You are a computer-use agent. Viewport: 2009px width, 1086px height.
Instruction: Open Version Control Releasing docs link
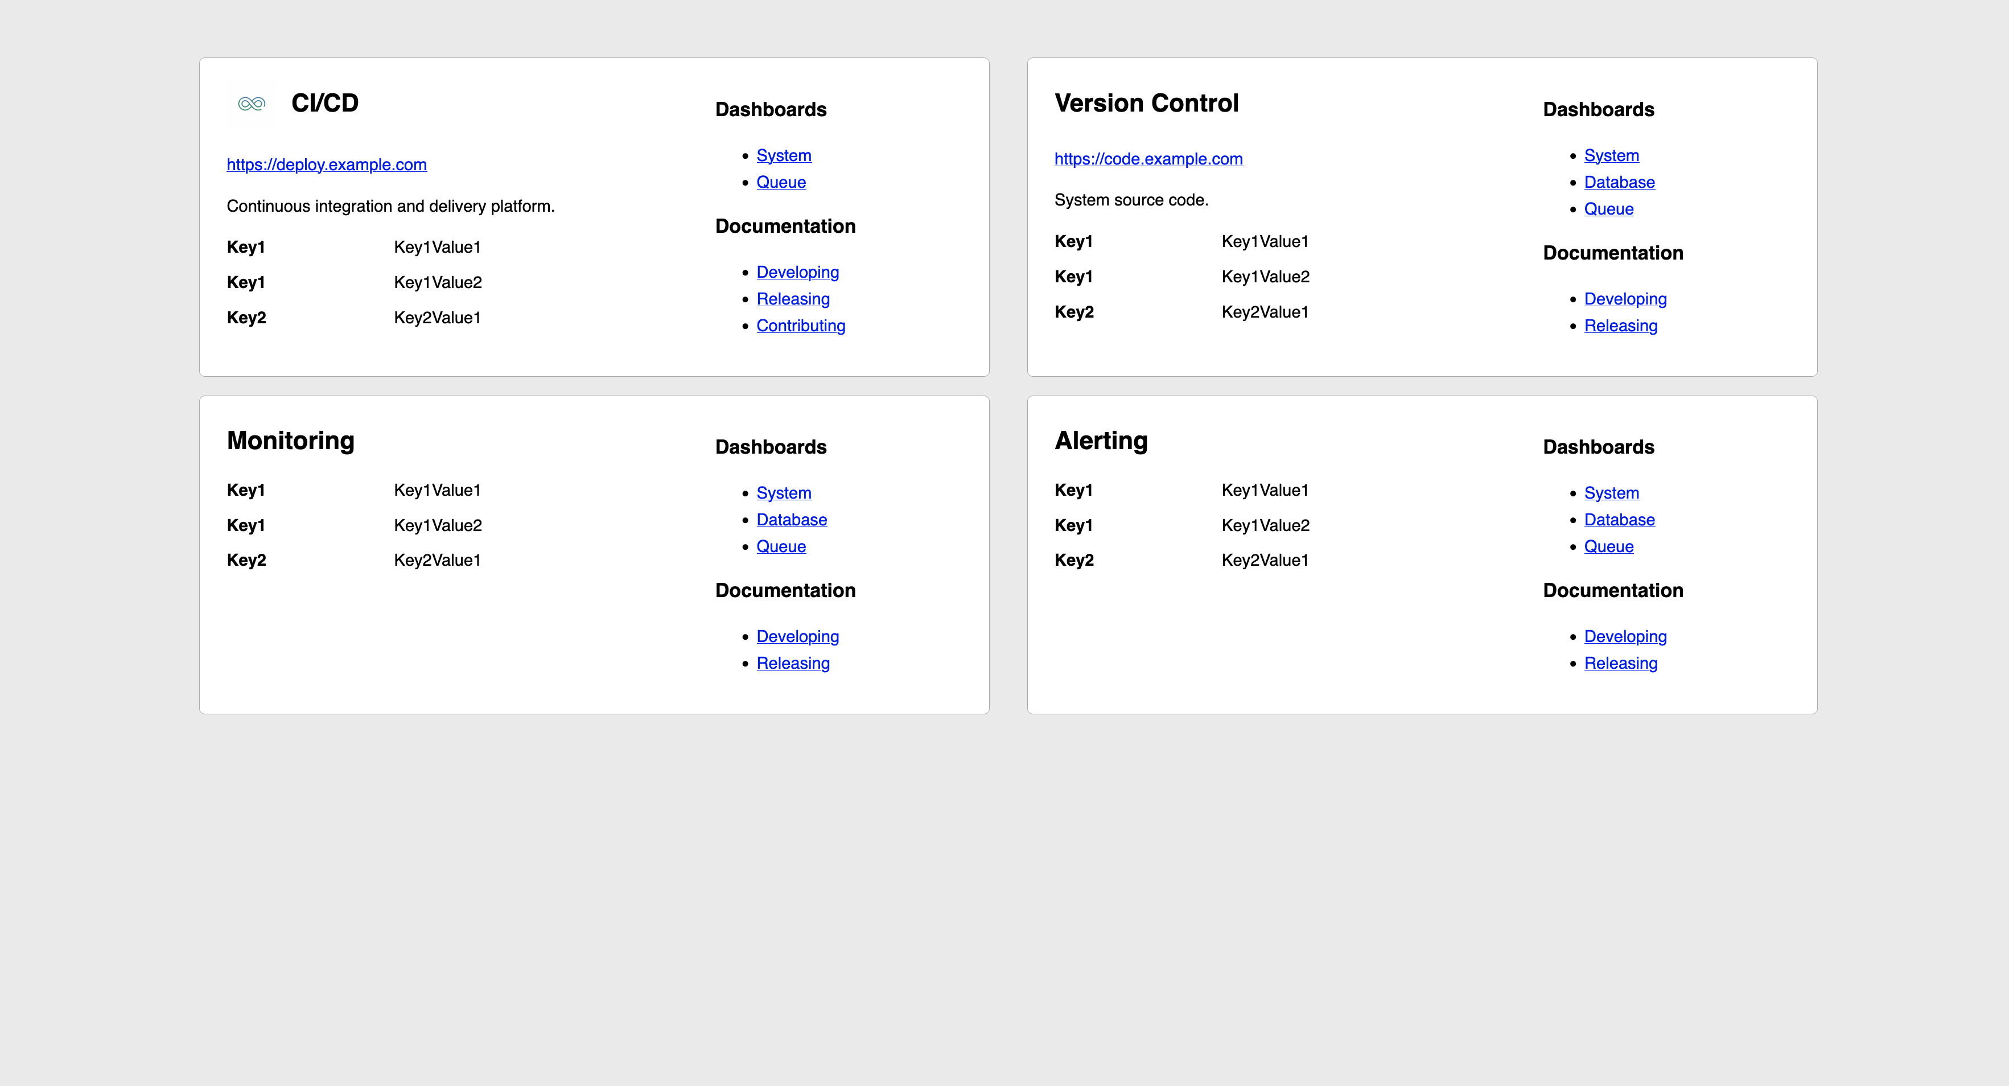tap(1621, 326)
